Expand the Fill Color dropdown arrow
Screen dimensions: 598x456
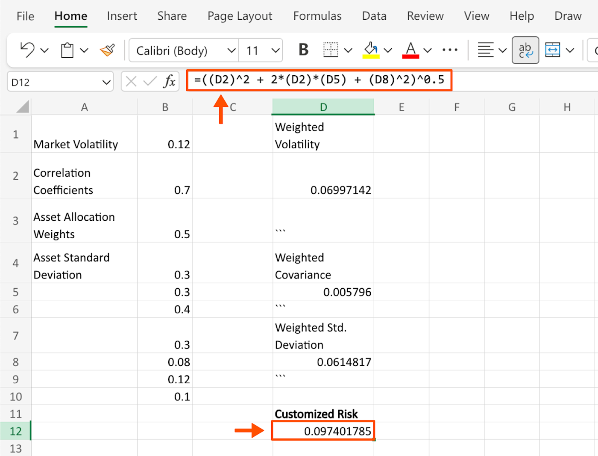388,50
